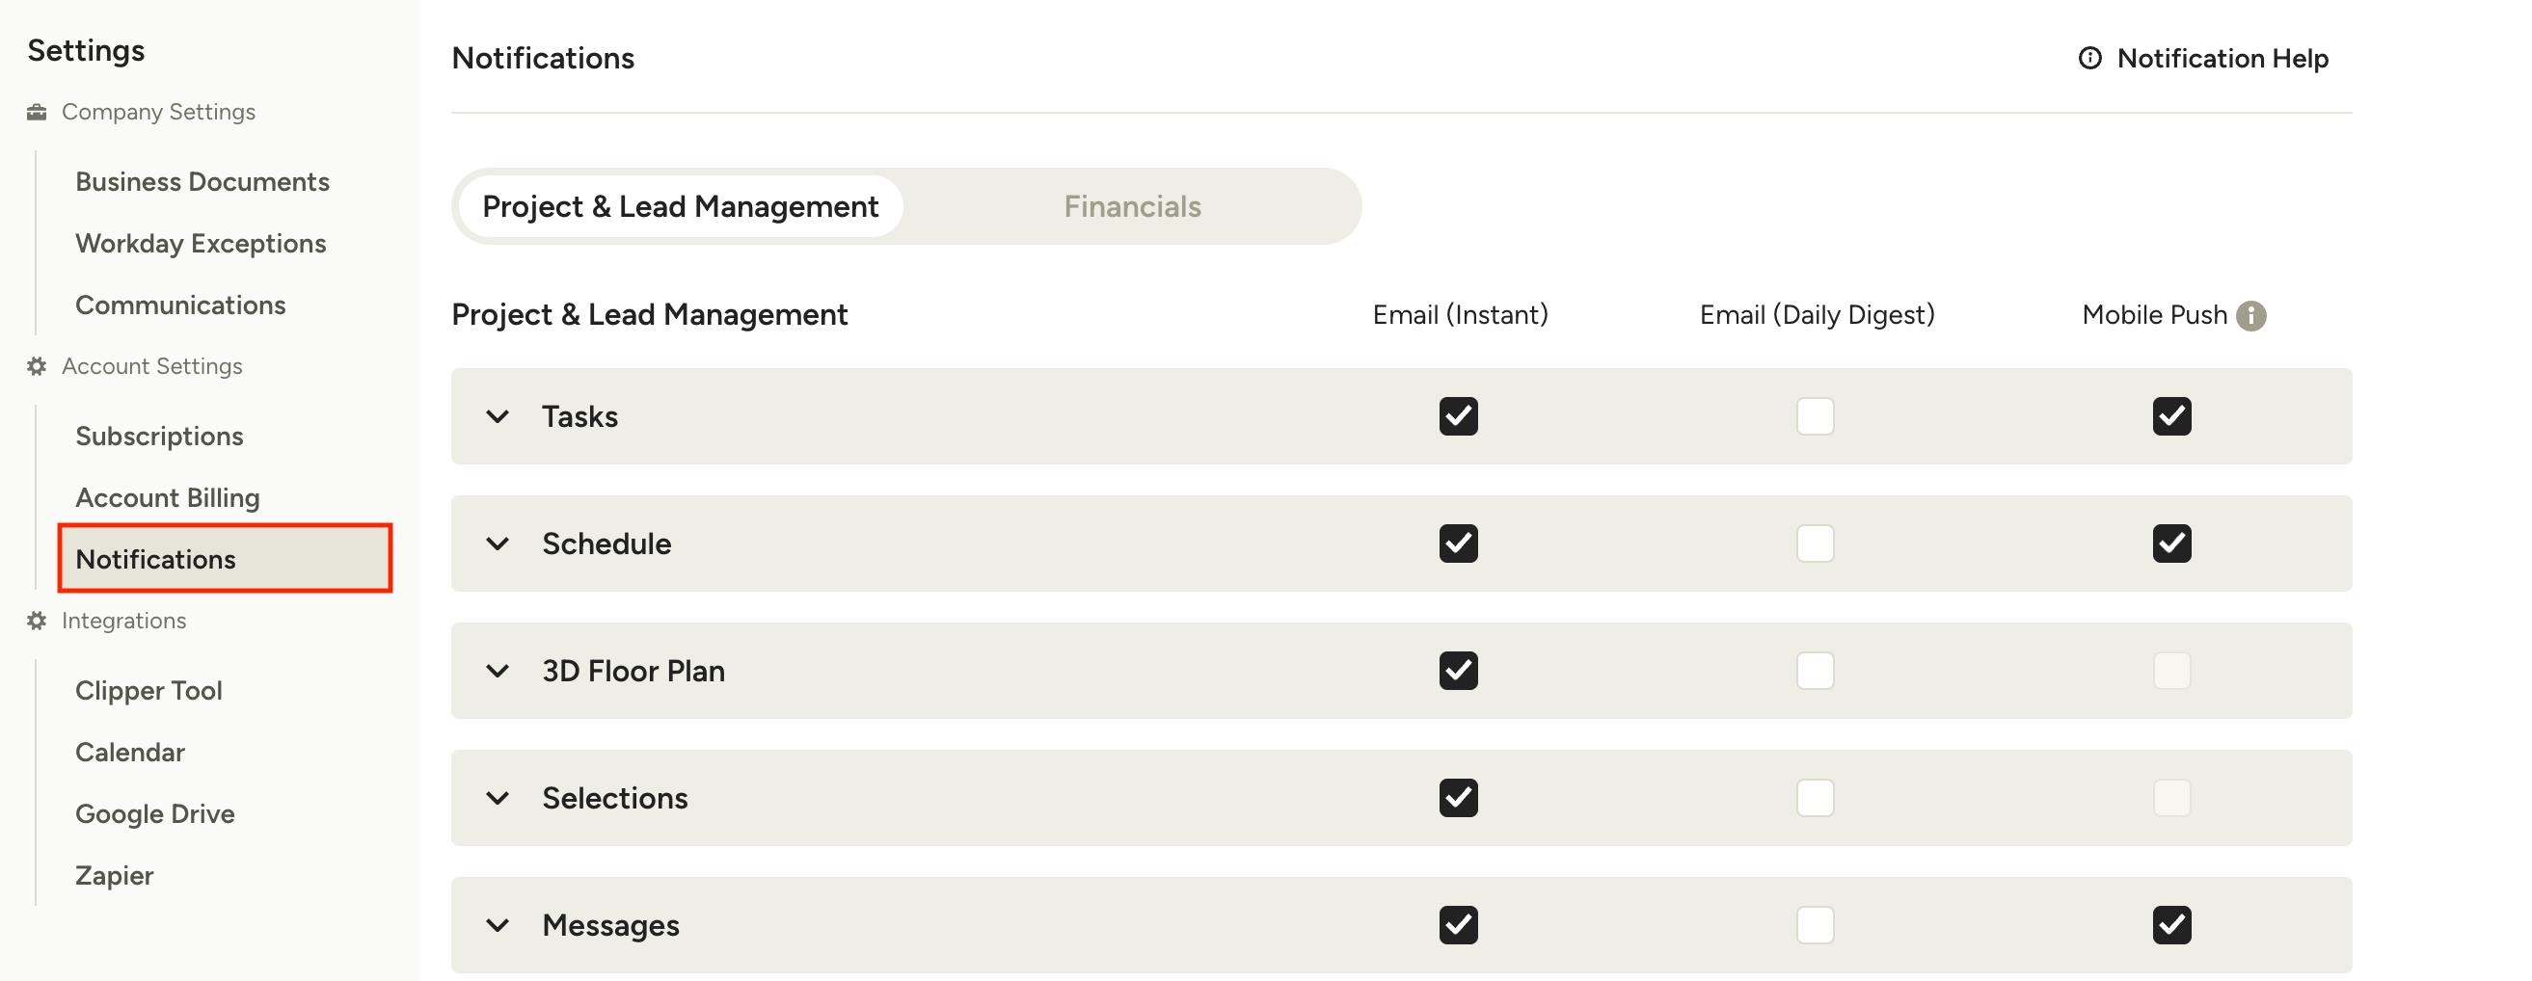Viewport: 2532px width, 981px height.
Task: Open Google Drive integration settings
Action: point(155,813)
